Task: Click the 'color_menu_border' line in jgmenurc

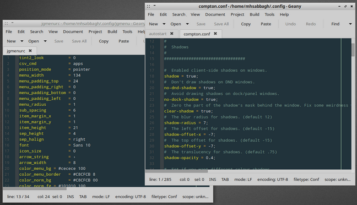Action: point(57,174)
